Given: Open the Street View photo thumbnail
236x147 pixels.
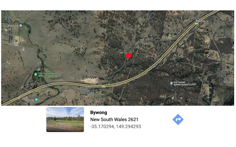Looking at the screenshot, I should (x=65, y=119).
